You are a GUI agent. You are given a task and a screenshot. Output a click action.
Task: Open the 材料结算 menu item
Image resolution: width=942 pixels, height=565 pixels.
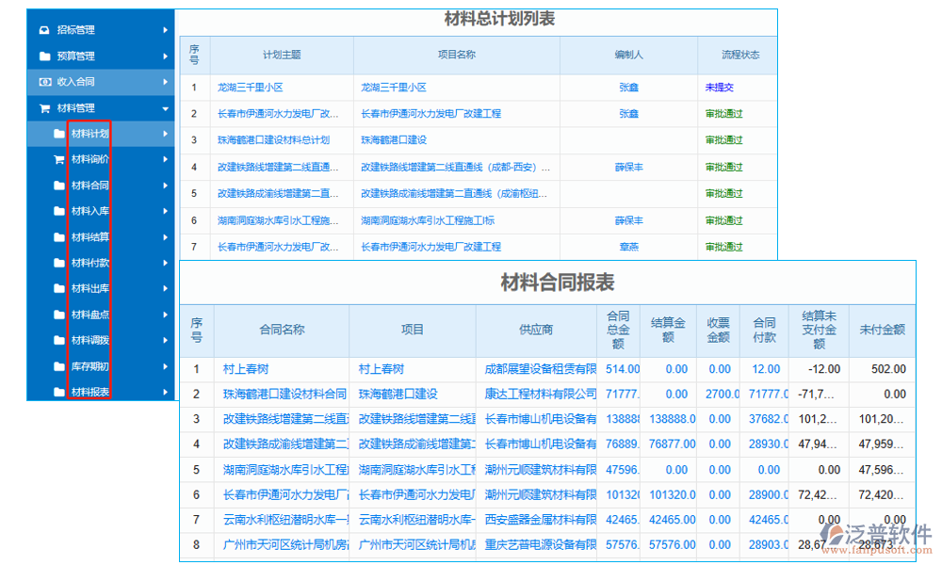click(90, 237)
